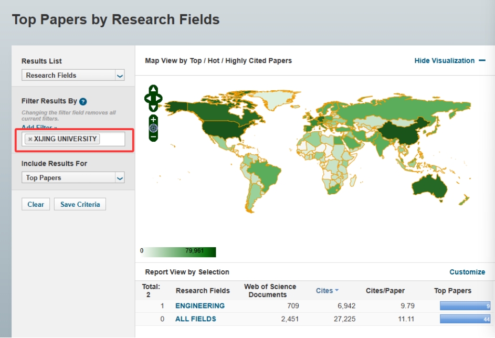Viewport: 495px width, 338px height.
Task: Reset map to world view globe icon
Action: [153, 128]
